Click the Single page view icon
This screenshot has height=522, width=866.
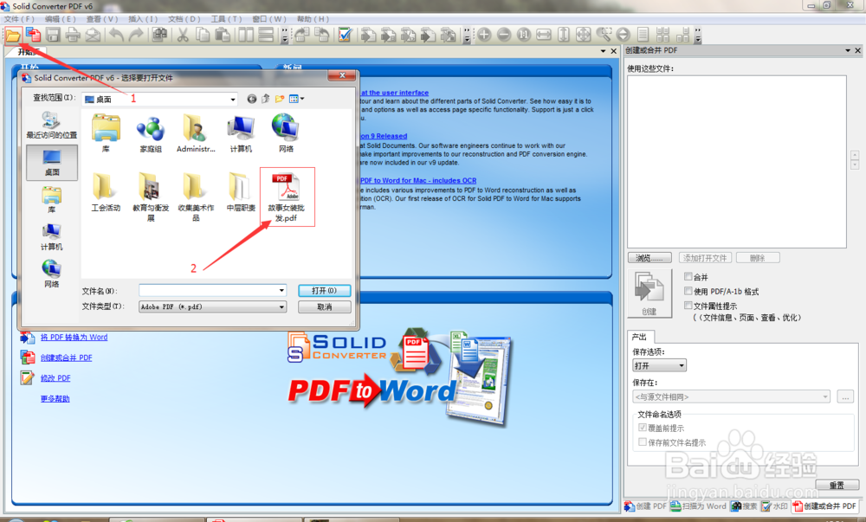pyautogui.click(x=643, y=35)
